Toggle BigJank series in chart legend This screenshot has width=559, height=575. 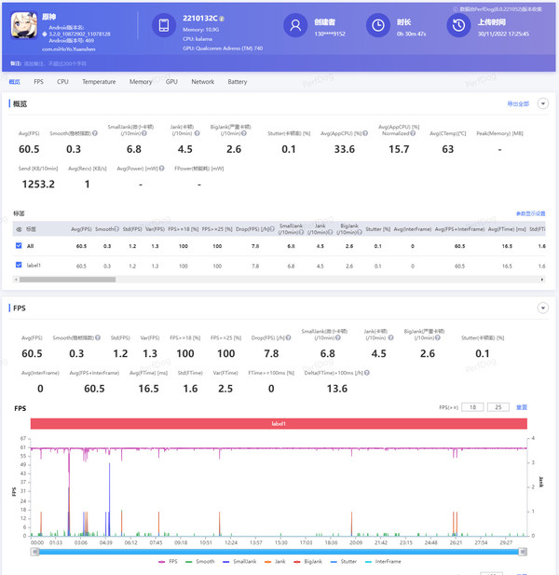307,561
